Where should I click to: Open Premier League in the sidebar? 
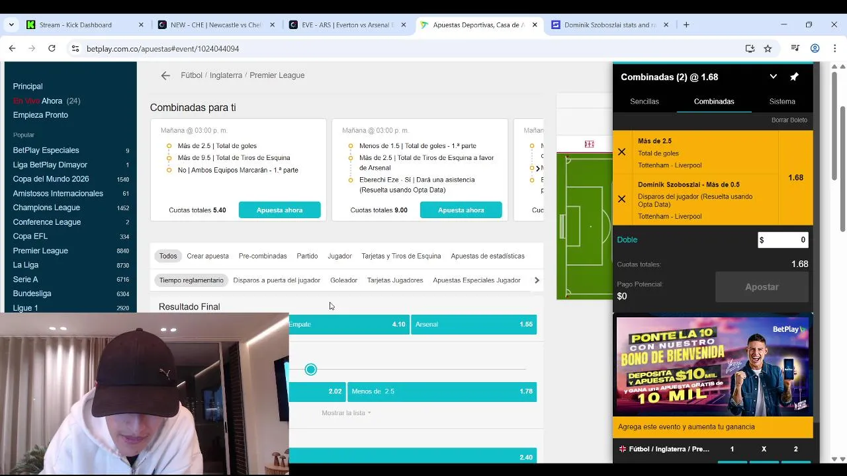click(x=40, y=251)
